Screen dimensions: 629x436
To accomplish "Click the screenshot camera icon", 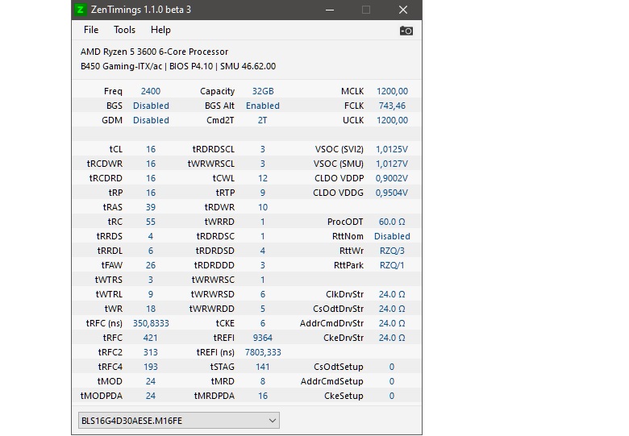I will [x=406, y=31].
